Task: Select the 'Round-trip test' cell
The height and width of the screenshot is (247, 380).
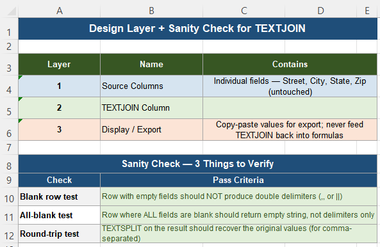Action: point(60,234)
